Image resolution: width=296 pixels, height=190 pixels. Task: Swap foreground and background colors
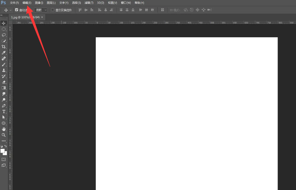coord(6,146)
